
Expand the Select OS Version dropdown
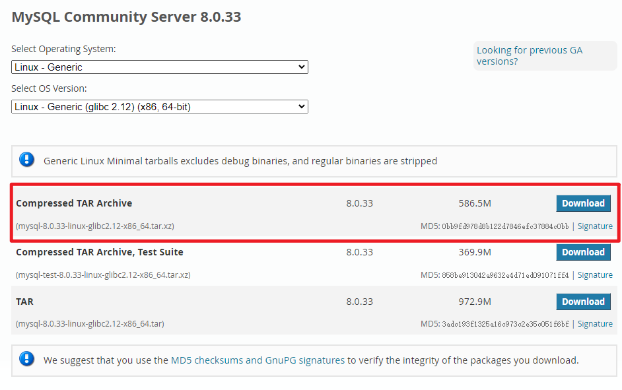pyautogui.click(x=159, y=107)
